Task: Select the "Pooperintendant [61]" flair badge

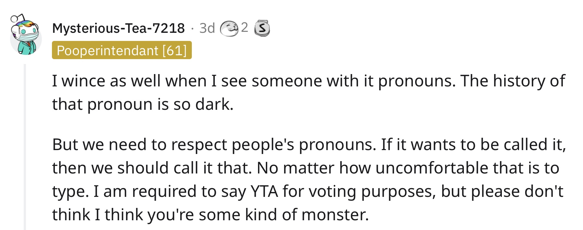Action: point(122,50)
